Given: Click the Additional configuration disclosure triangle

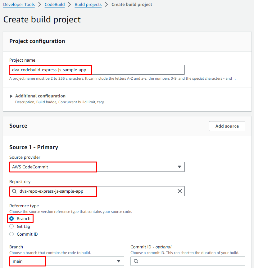Looking at the screenshot, I should point(11,96).
